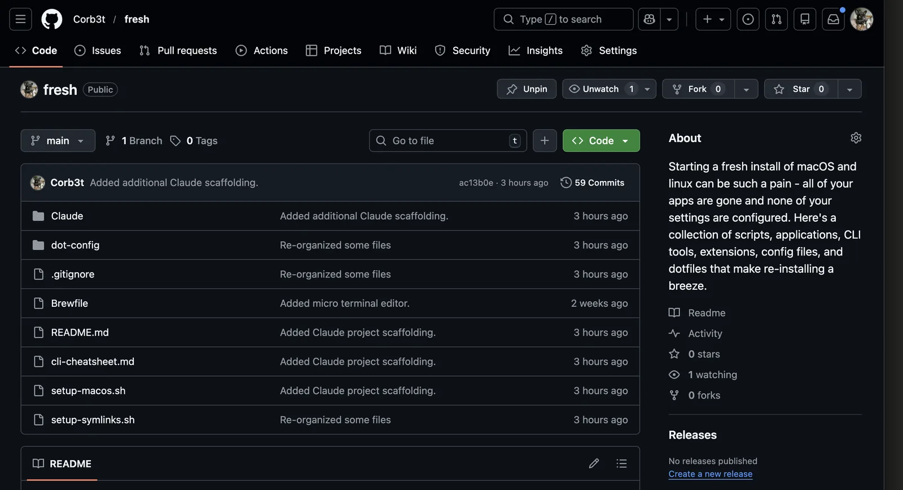
Task: Open the Readme link in About
Action: coord(697,313)
